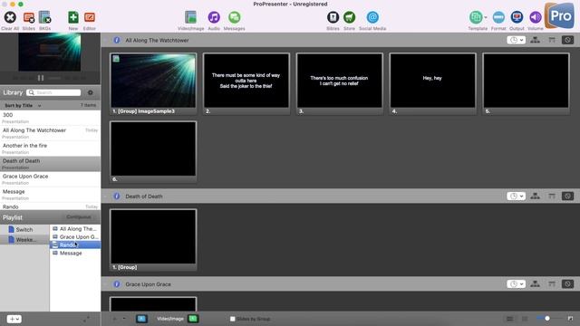Click the info icon for Death of Death
Image resolution: width=580 pixels, height=326 pixels.
[x=117, y=197]
